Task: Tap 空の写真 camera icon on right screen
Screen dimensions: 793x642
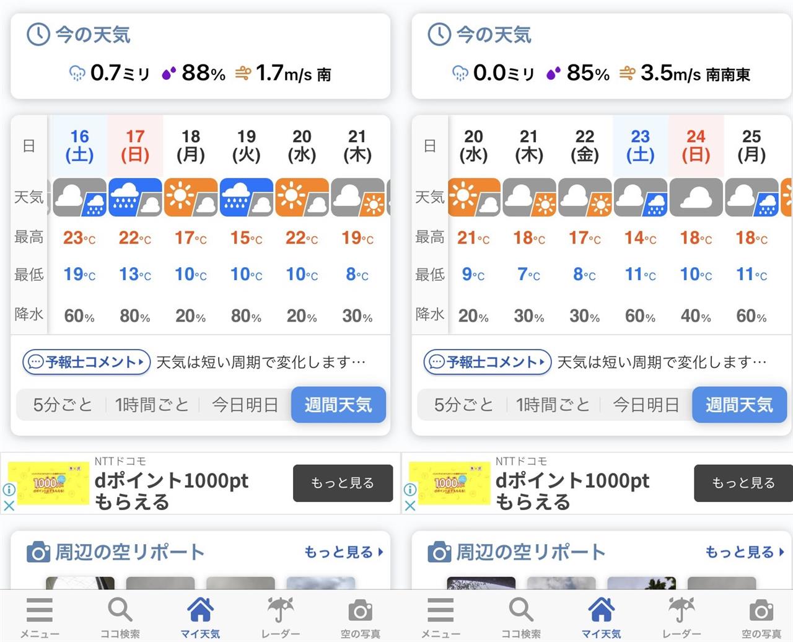Action: [x=761, y=610]
